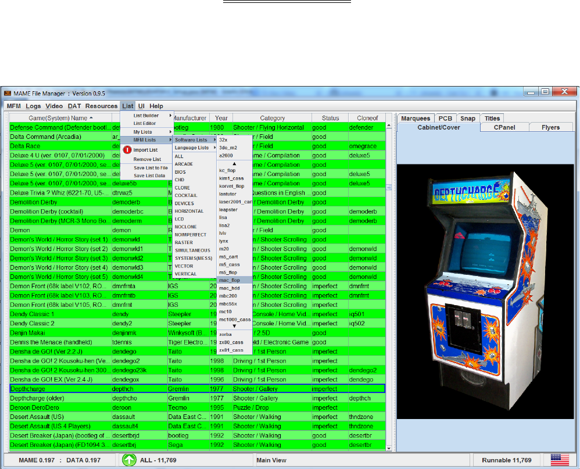Select the CHD list
This screenshot has height=469, width=580.
point(195,180)
